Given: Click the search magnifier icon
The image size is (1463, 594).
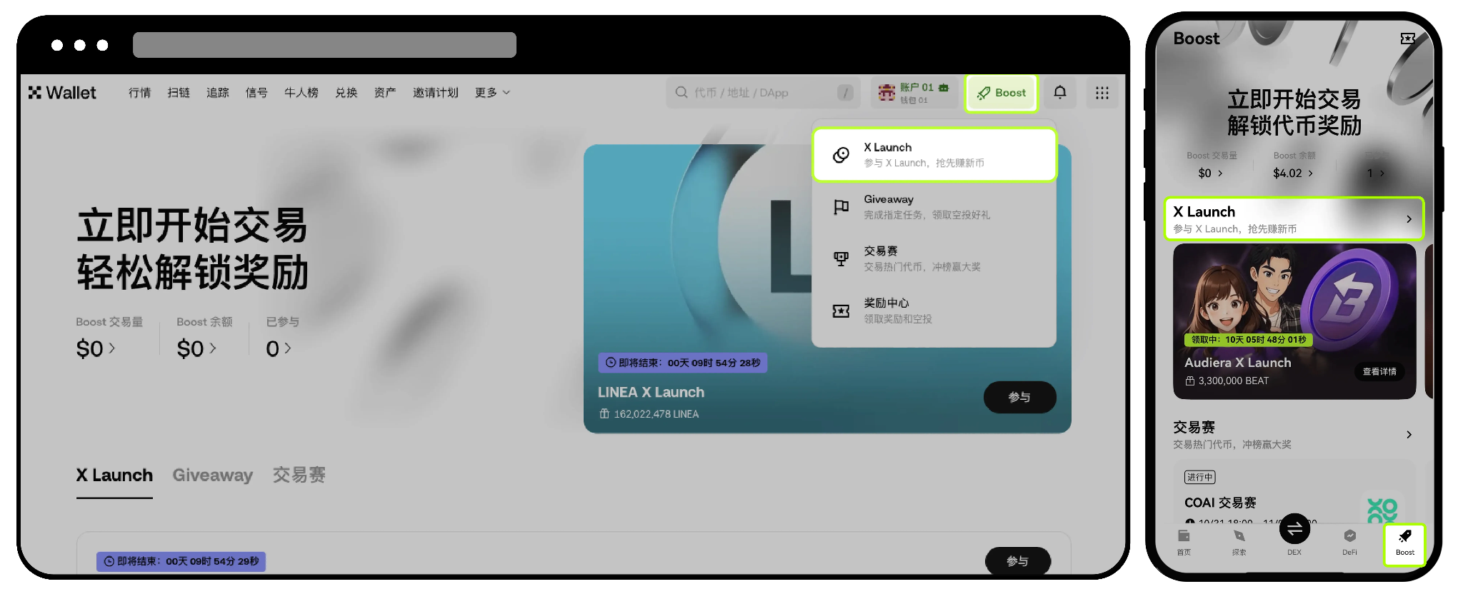Looking at the screenshot, I should click(681, 92).
